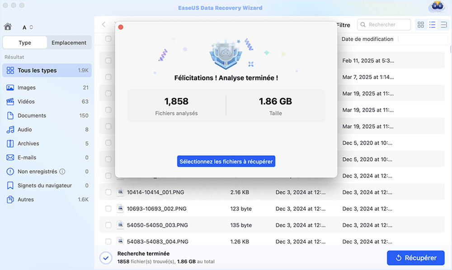This screenshot has height=270, width=452.
Task: Tick the checkbox of the Feb 11, 2025 row
Action: point(108,60)
